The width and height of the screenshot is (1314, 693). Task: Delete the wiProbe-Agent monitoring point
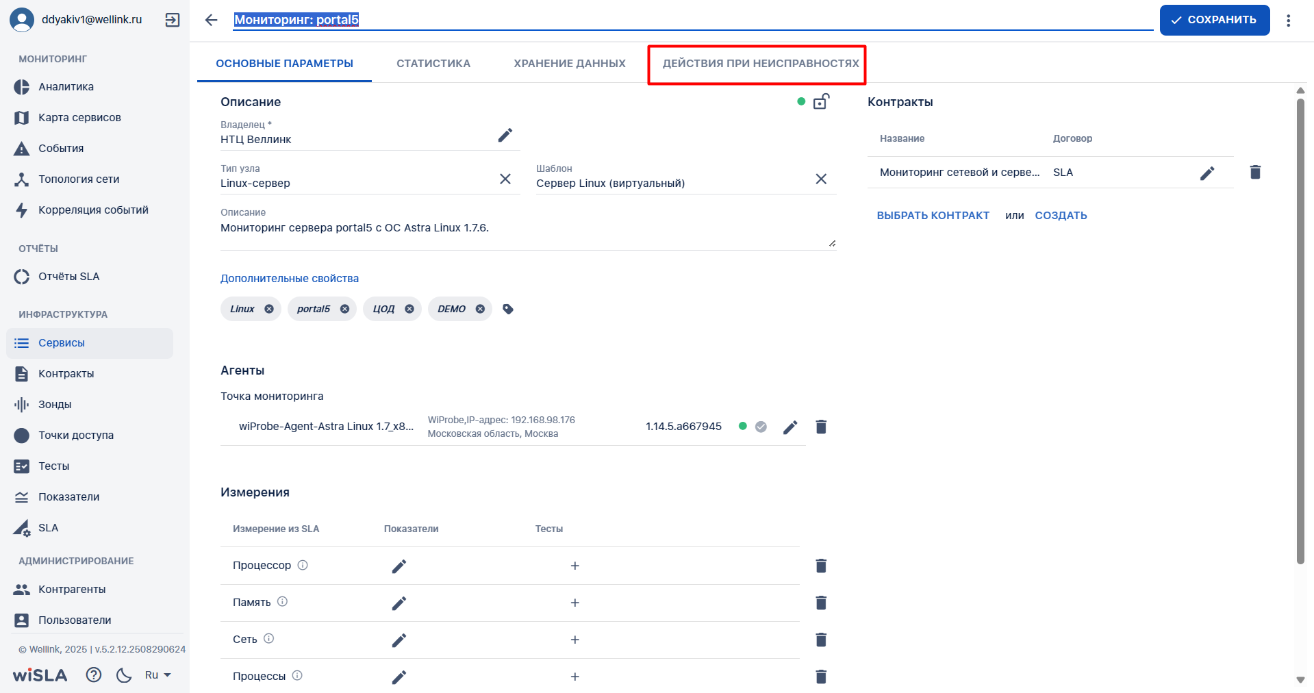(821, 427)
